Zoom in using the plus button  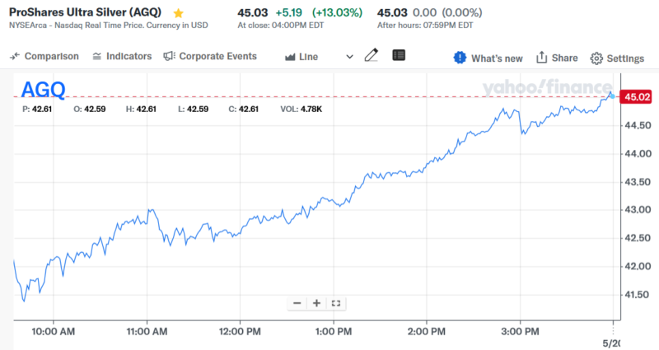[316, 303]
